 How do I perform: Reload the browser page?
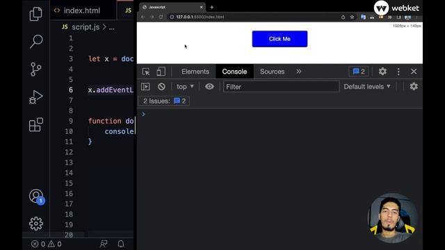(x=161, y=17)
